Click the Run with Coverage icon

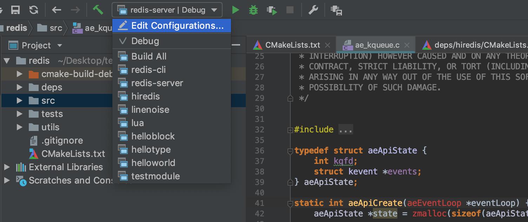click(272, 10)
